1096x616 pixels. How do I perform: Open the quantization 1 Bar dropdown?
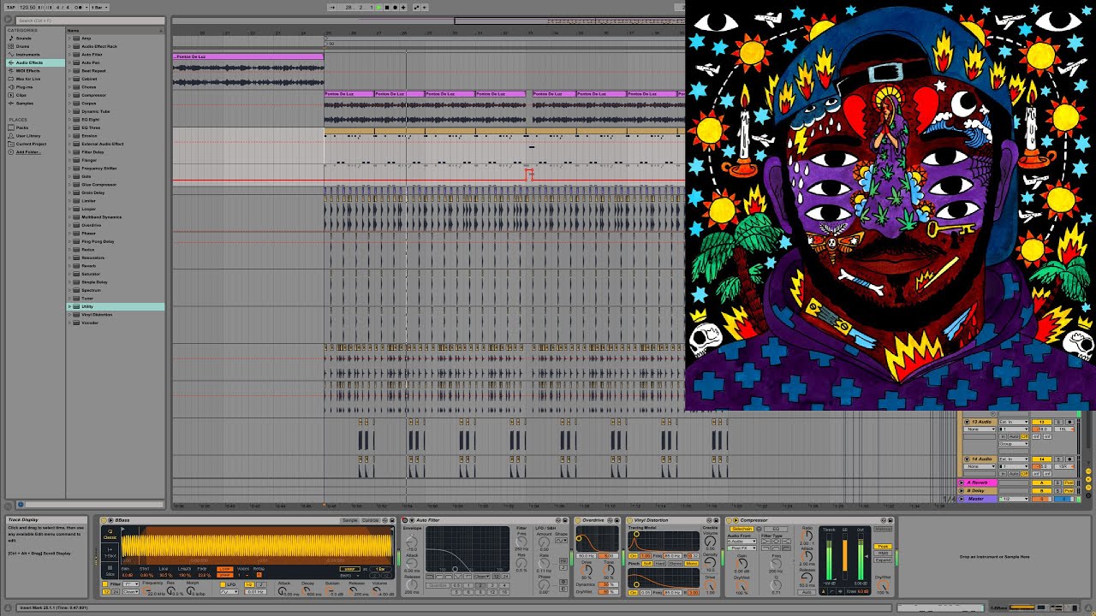click(99, 7)
